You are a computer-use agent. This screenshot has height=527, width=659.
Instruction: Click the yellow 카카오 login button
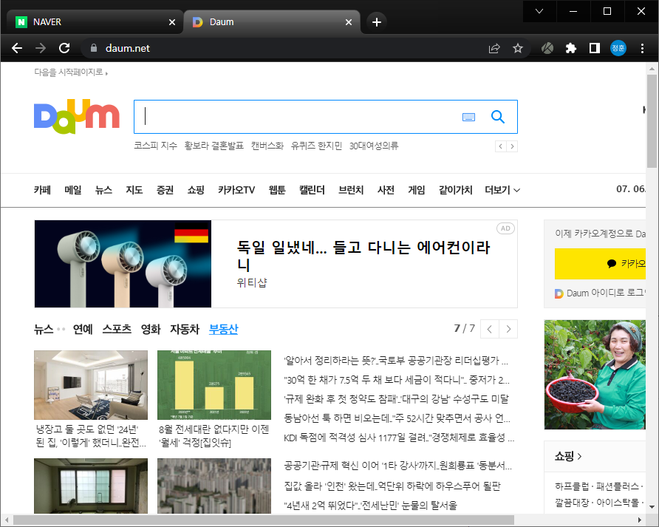click(600, 264)
